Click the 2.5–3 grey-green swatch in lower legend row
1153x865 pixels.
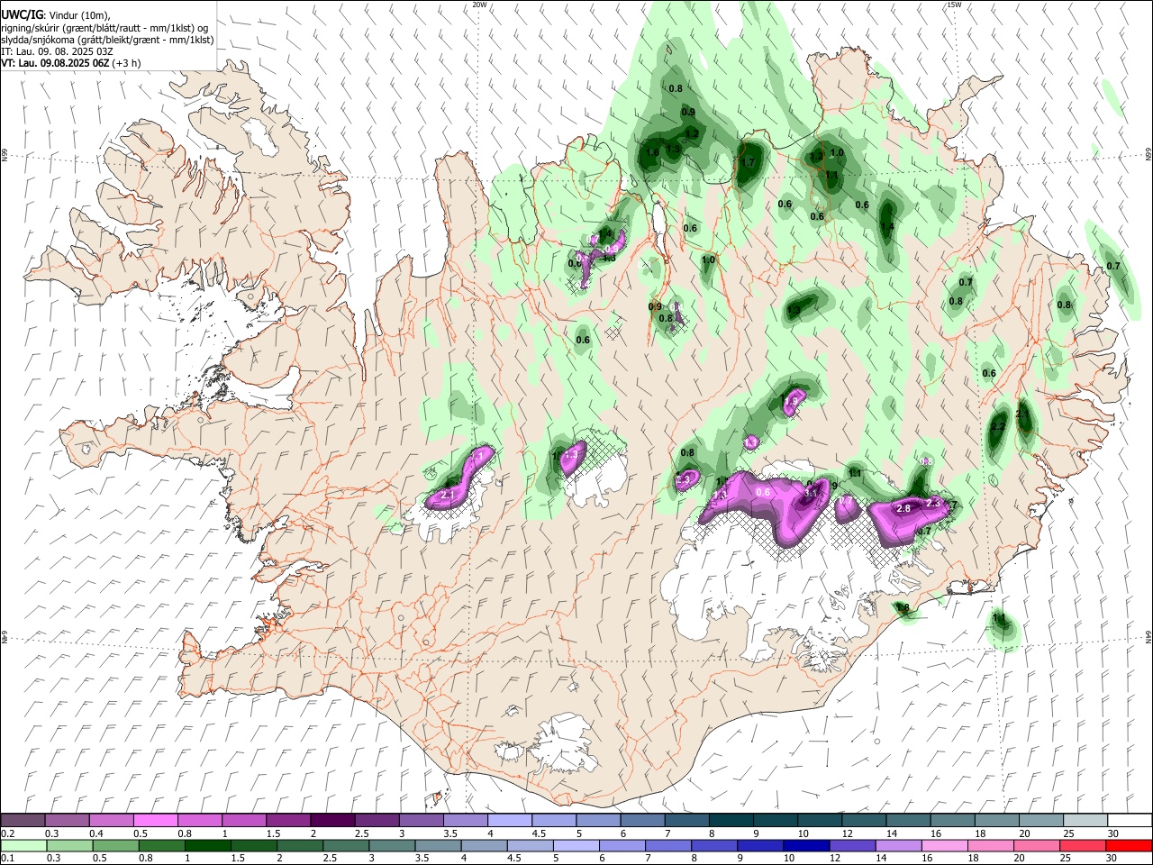(x=345, y=846)
